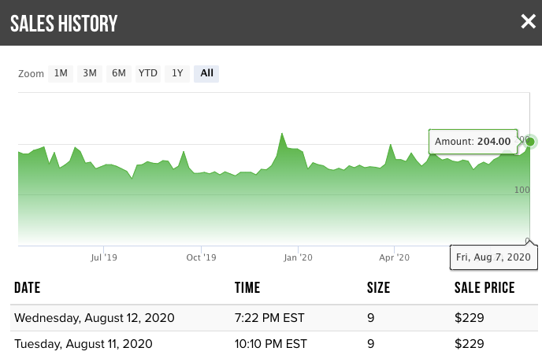This screenshot has width=542, height=355.
Task: Click the Amount 204.00 tooltip
Action: pos(473,142)
